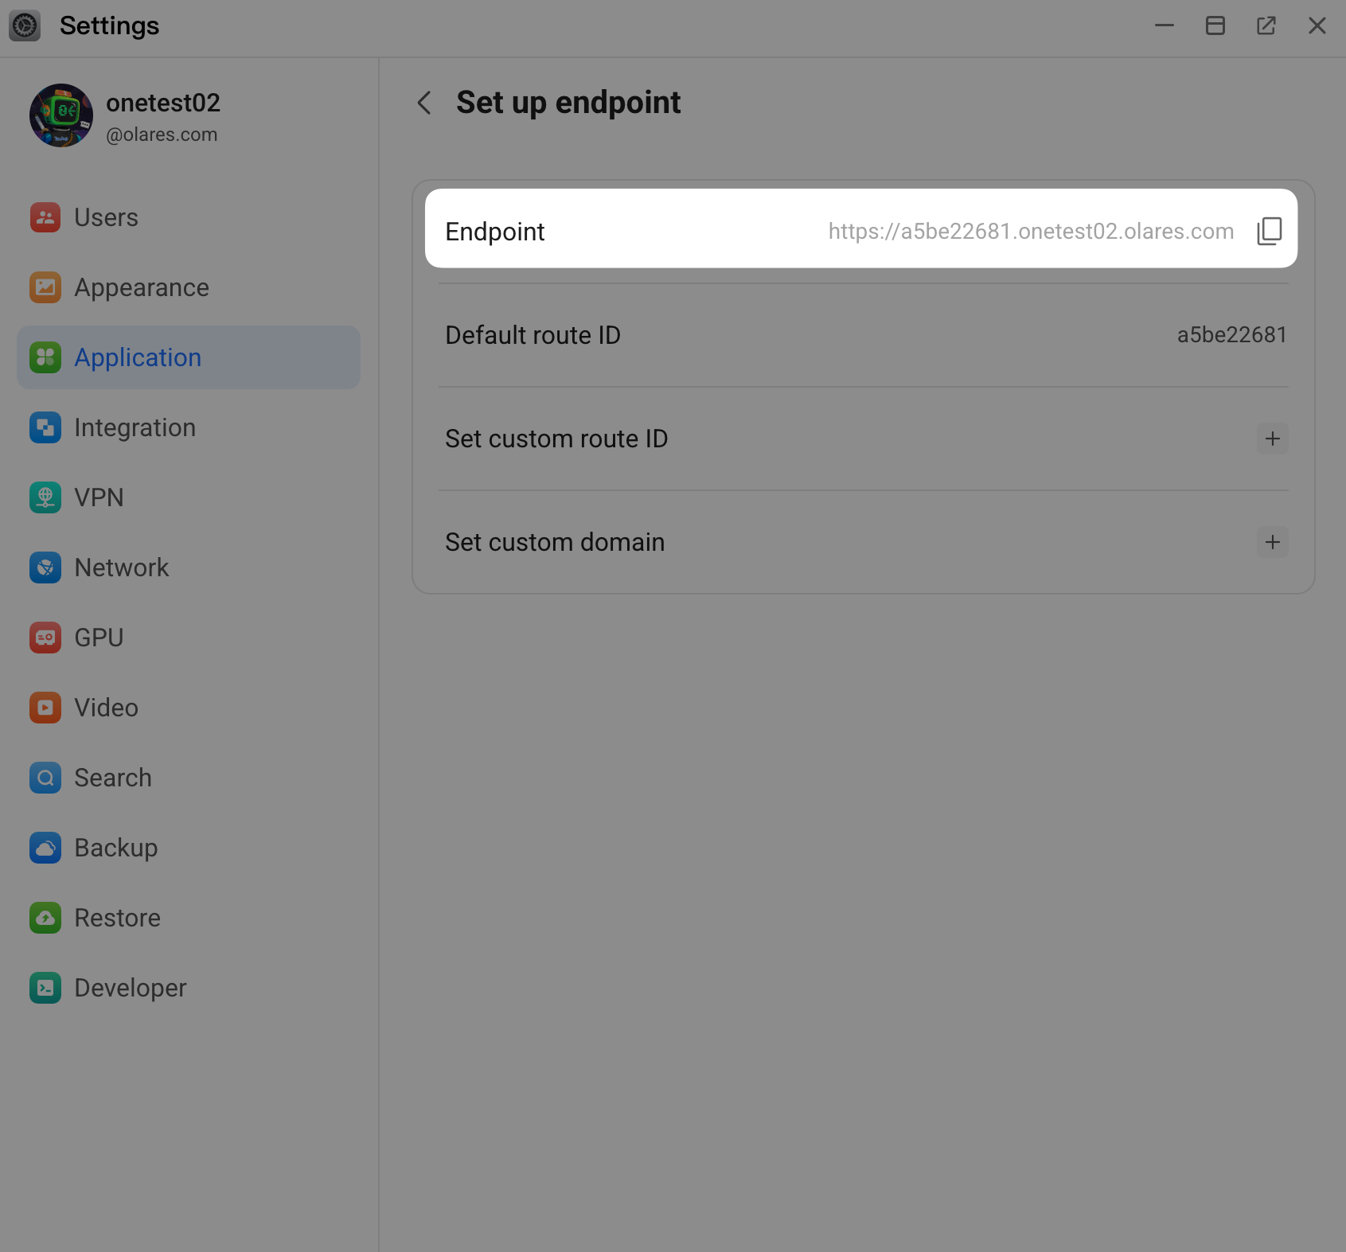Expand Set custom domain
The image size is (1346, 1252).
[x=1273, y=542]
